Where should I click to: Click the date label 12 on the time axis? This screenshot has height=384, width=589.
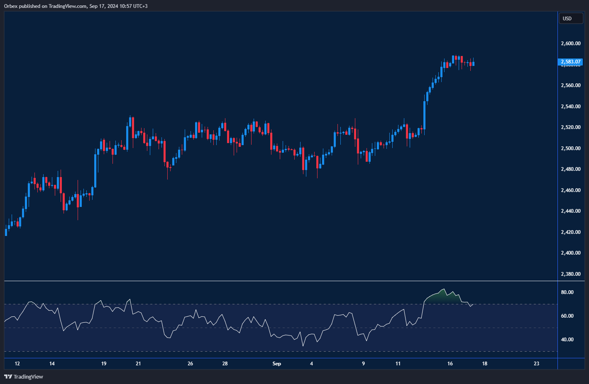[x=17, y=364]
